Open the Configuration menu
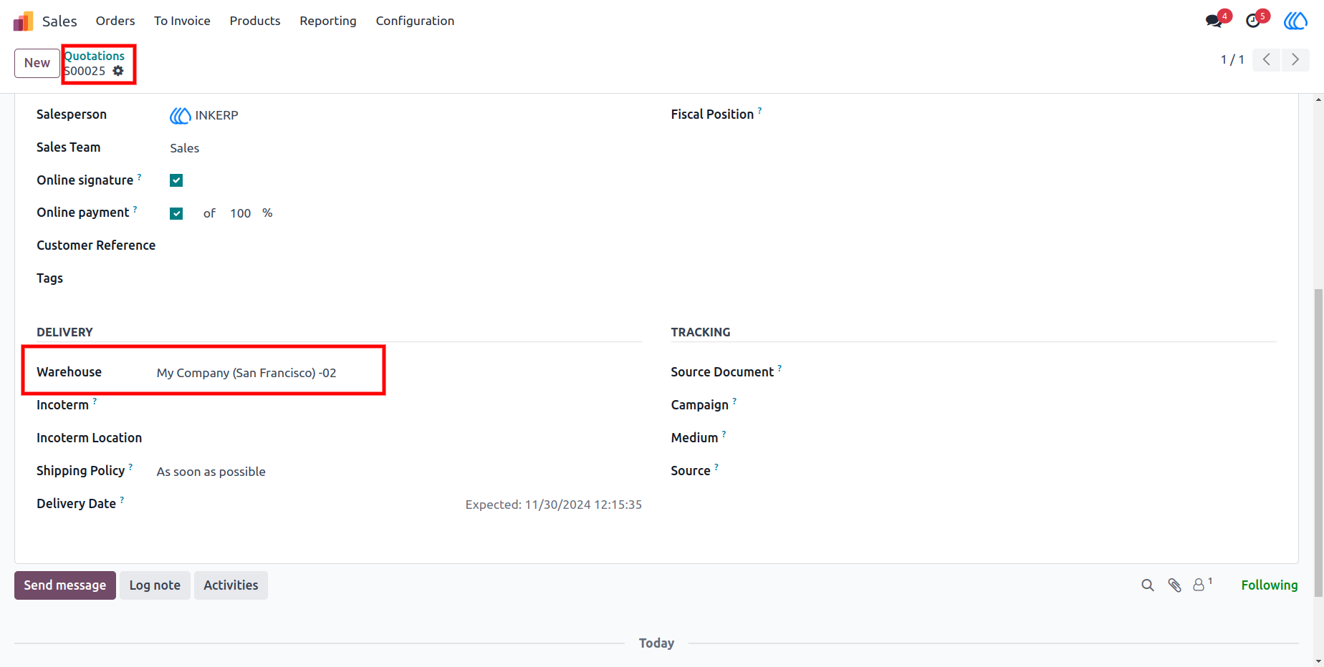 (415, 21)
